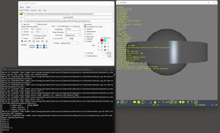220x133 pixels.
Task: Open the scene file path dropdown
Action: tap(112, 14)
